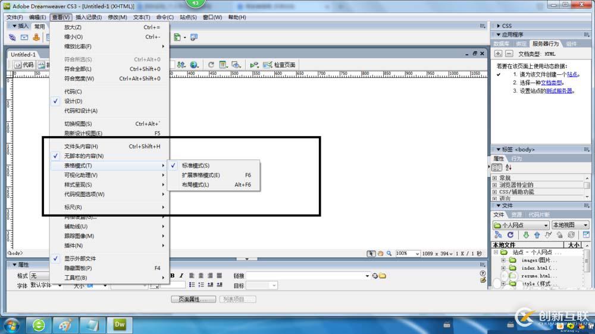Screen dimensions: 595x334
Task: Open the site selector dropdown in Files panel
Action: pyautogui.click(x=521, y=225)
